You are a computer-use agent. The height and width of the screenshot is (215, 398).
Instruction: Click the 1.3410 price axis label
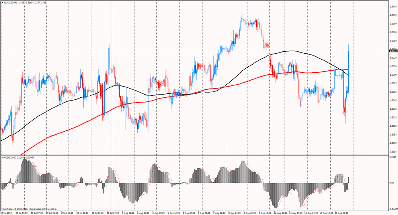392,6
